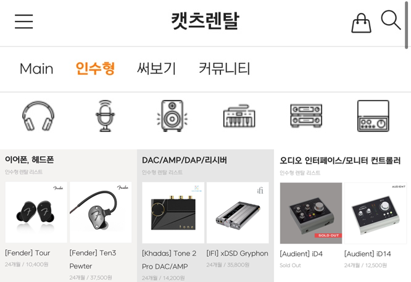Select the headphones category icon

pos(38,116)
